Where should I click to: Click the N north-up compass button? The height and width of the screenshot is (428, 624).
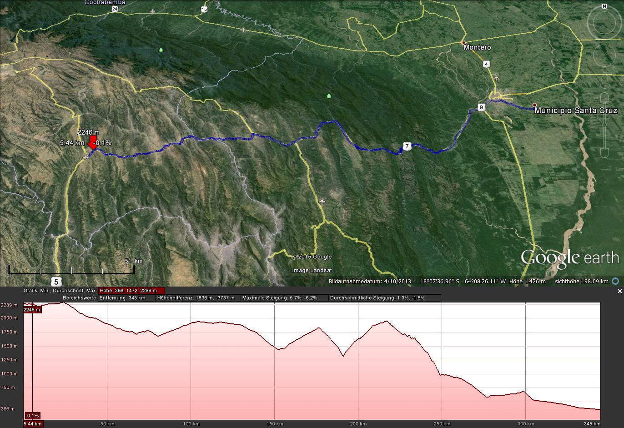pyautogui.click(x=604, y=6)
